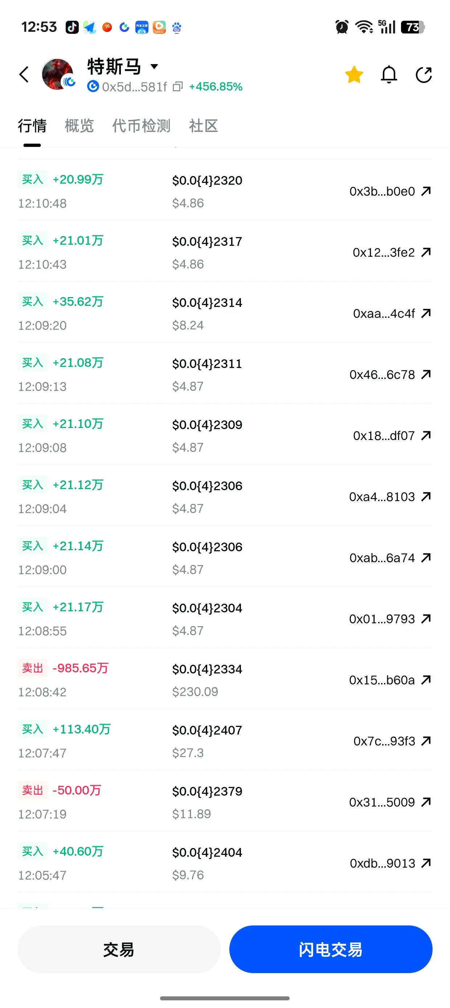Tap wallet address 0xdb...9013
This screenshot has height=1008, width=450.
[x=382, y=863]
